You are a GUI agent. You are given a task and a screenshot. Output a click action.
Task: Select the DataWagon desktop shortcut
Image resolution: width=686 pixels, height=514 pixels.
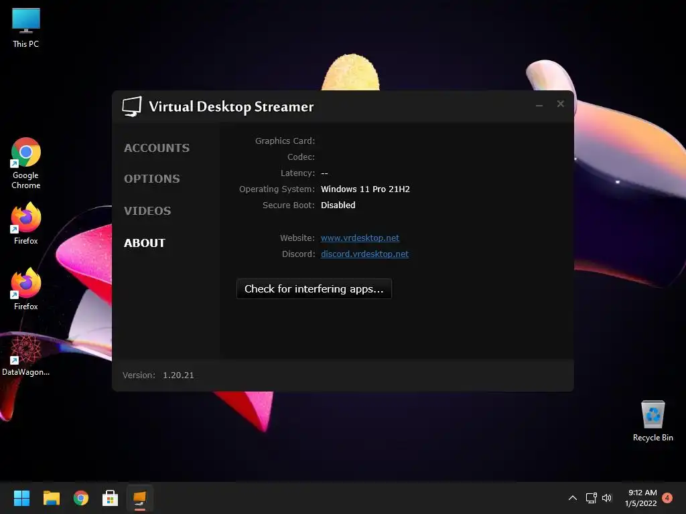(26, 355)
